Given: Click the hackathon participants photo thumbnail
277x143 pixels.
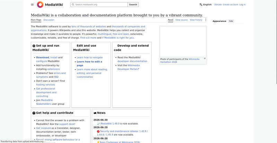Looking at the screenshot, I should pyautogui.click(x=183, y=42).
